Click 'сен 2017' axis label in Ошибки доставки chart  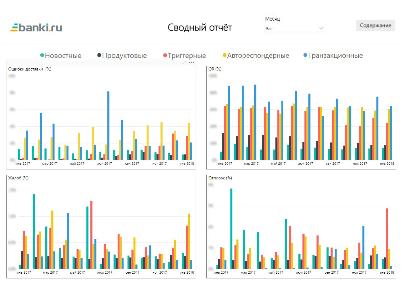point(132,163)
